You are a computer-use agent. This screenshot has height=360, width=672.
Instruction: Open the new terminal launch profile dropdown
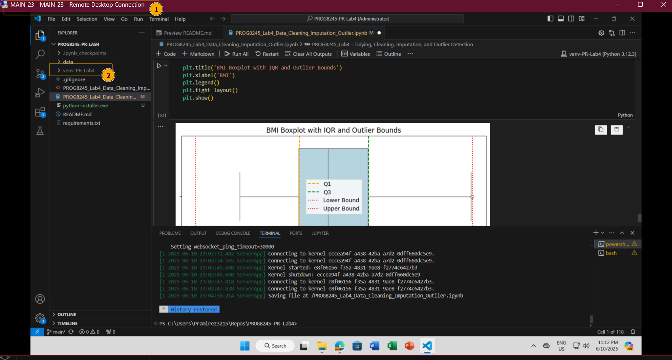click(603, 233)
